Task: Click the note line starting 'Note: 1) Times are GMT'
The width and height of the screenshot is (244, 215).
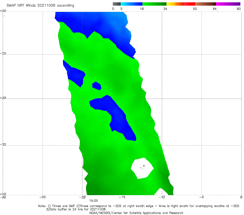Action: pyautogui.click(x=138, y=206)
